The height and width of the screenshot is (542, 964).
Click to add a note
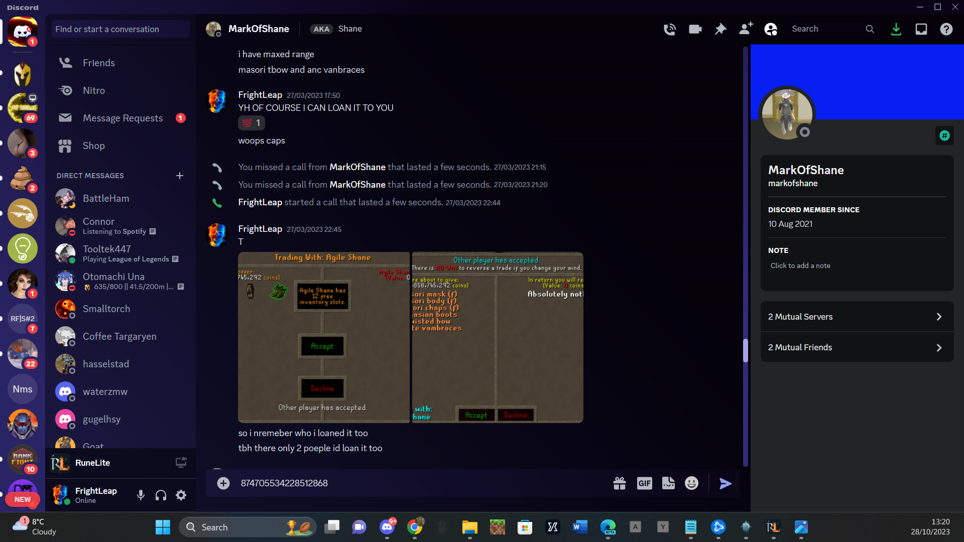800,265
